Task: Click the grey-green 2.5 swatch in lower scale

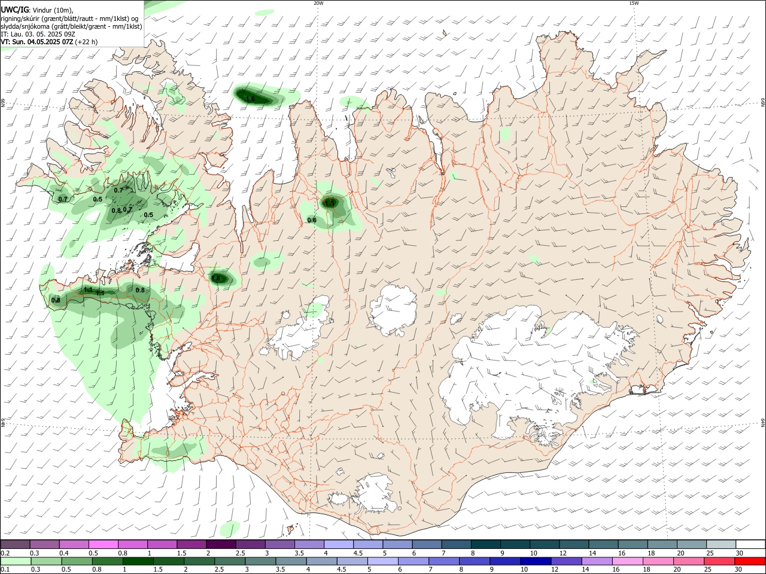Action: (x=230, y=561)
